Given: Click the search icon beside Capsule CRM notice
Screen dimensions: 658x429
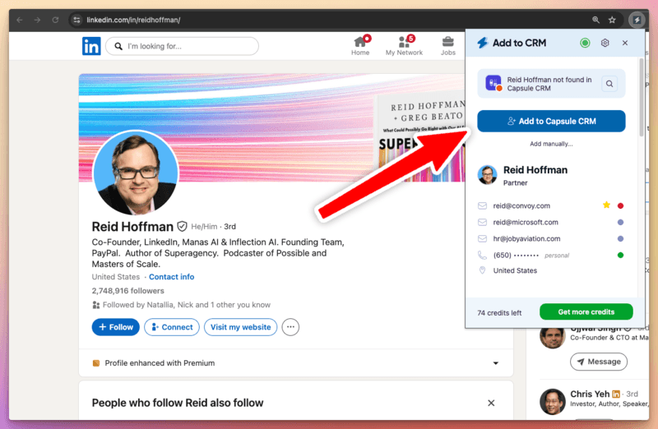Looking at the screenshot, I should tap(609, 84).
